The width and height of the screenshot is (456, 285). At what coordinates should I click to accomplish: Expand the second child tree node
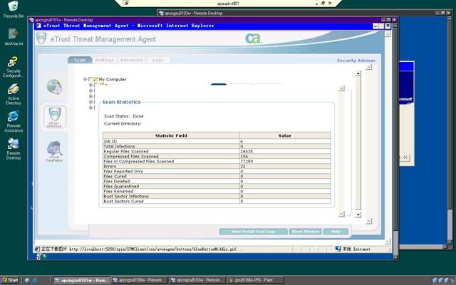click(x=91, y=91)
